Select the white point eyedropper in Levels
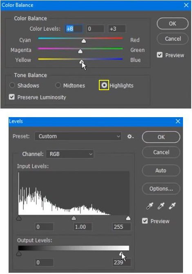 click(x=172, y=206)
